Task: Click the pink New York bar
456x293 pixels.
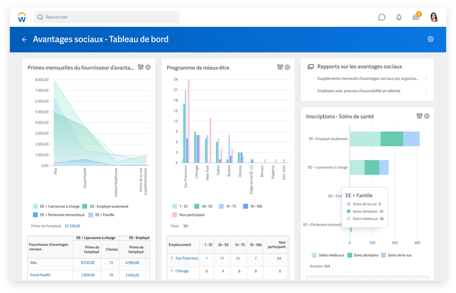Action: click(210, 140)
